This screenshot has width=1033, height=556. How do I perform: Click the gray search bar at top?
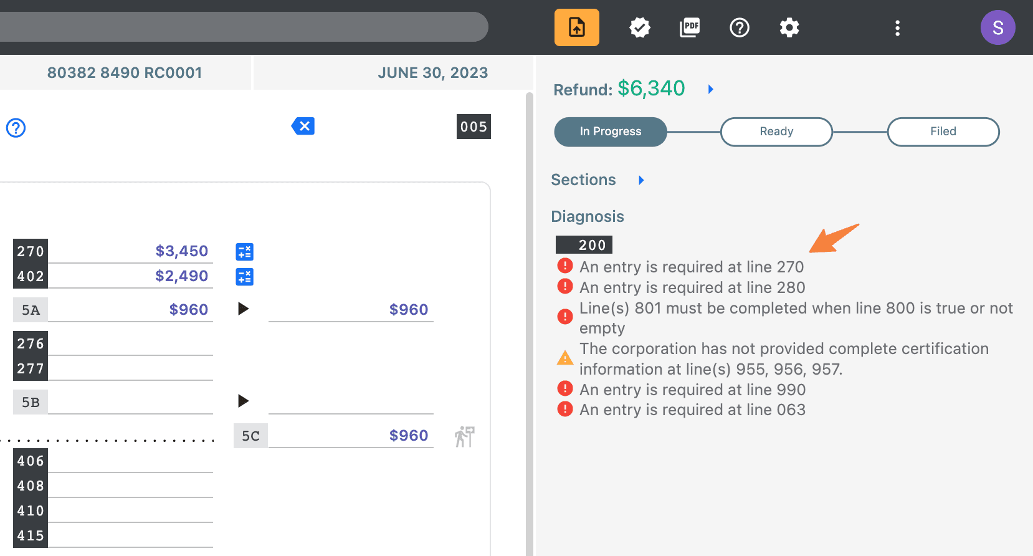click(244, 27)
